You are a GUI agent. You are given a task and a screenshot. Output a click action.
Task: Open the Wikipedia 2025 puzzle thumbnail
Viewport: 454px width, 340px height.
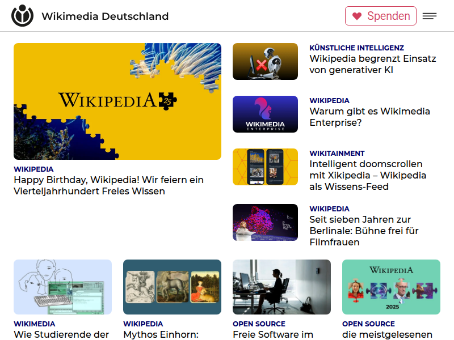click(391, 287)
